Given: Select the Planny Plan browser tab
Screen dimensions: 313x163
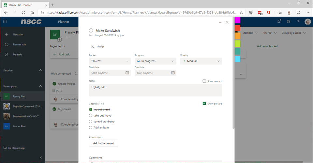Looking at the screenshot, I should [25, 5].
